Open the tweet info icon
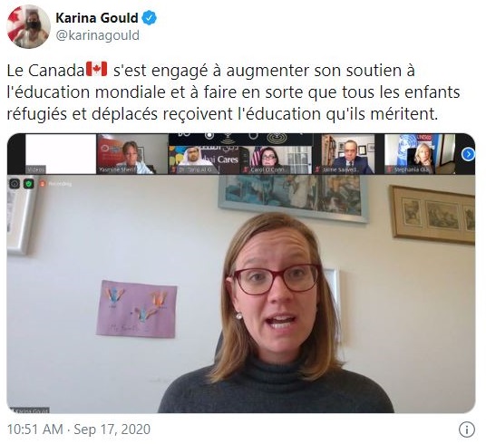 pos(466,430)
